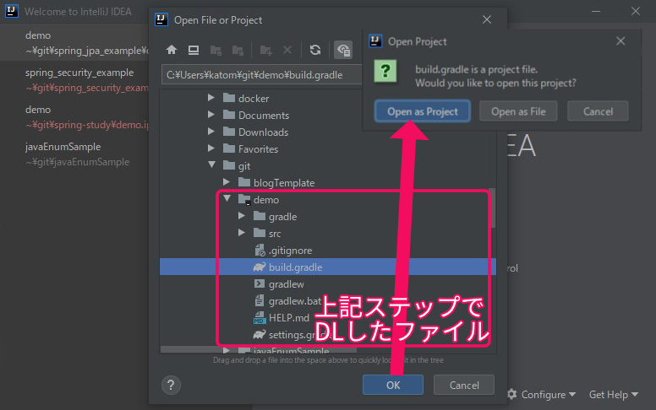The height and width of the screenshot is (410, 656).
Task: Click the New Folder toolbar icon
Action: [x=266, y=51]
